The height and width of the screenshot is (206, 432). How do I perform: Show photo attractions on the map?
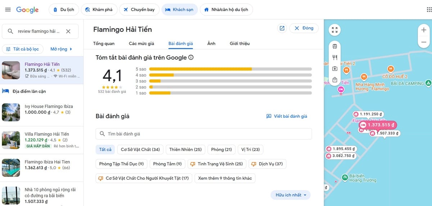tap(335, 69)
